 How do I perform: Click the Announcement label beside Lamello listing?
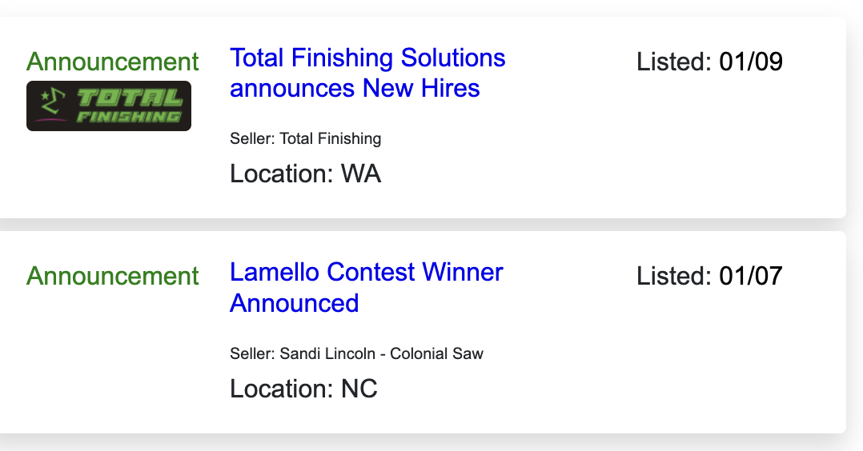point(112,276)
